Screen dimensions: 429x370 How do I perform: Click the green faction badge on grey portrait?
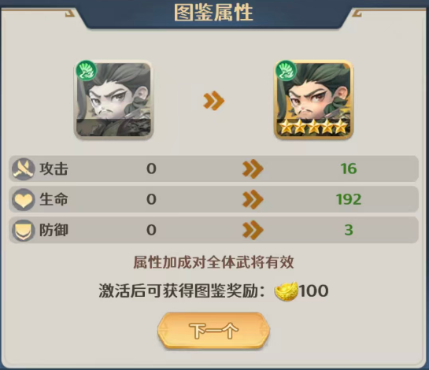click(x=87, y=71)
